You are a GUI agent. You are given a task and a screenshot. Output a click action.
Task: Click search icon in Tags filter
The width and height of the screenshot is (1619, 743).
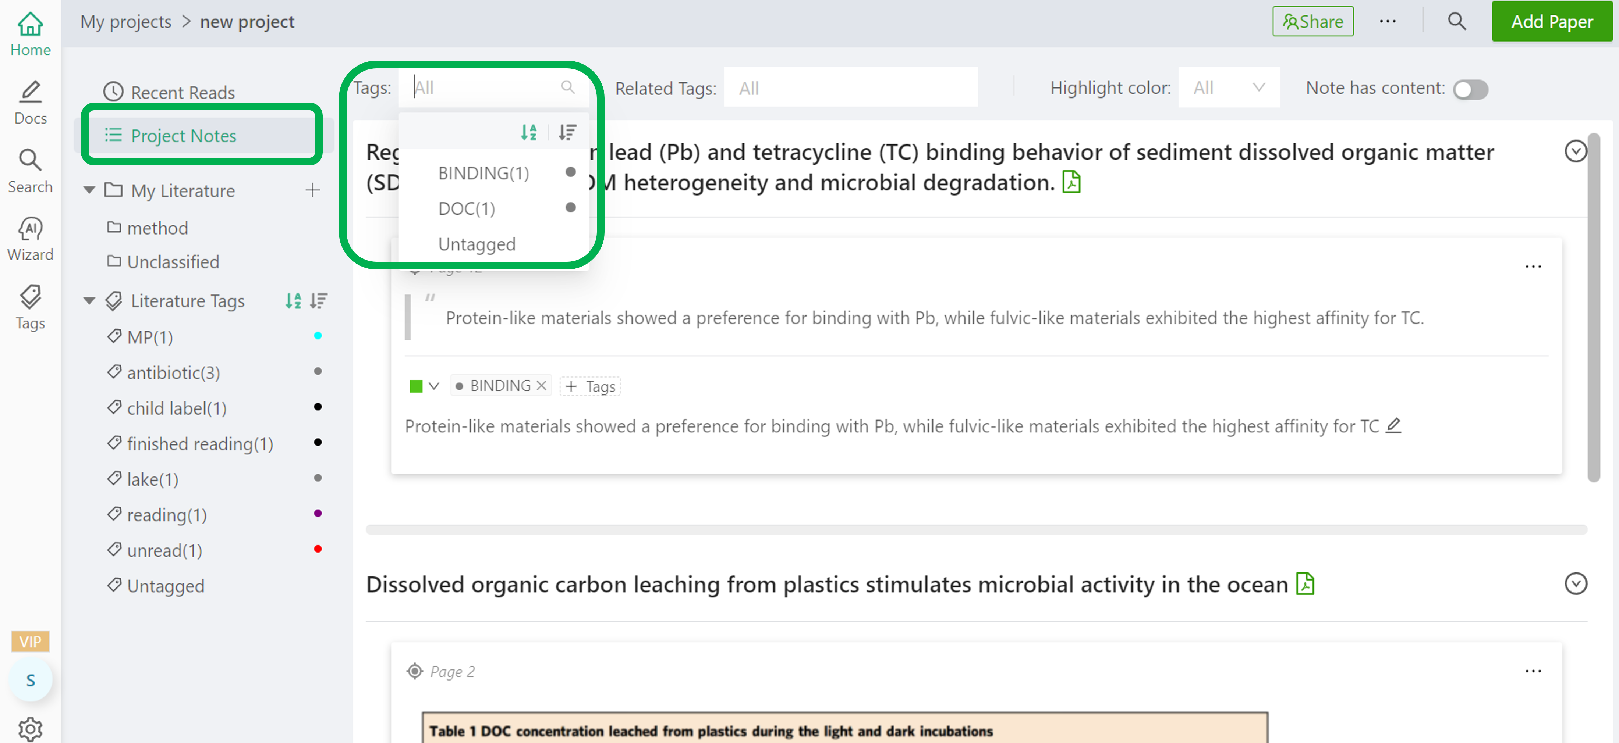click(x=567, y=87)
